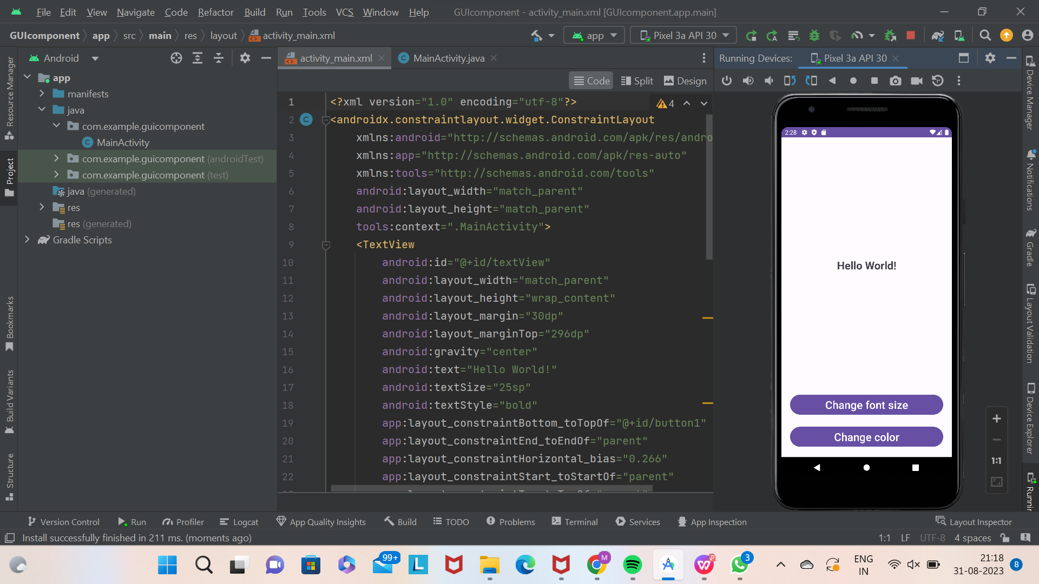The height and width of the screenshot is (584, 1039).
Task: Stop the running app
Action: coord(911,35)
